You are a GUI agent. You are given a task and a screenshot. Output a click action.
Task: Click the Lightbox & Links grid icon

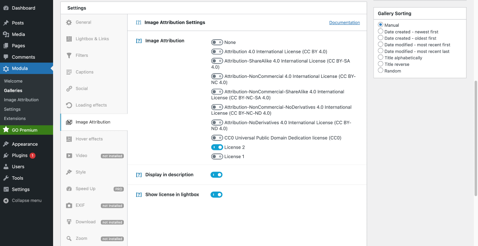69,39
